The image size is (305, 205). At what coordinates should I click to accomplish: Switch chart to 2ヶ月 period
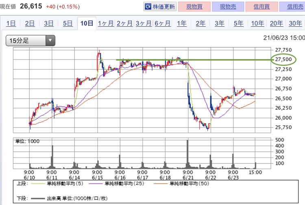(125, 23)
